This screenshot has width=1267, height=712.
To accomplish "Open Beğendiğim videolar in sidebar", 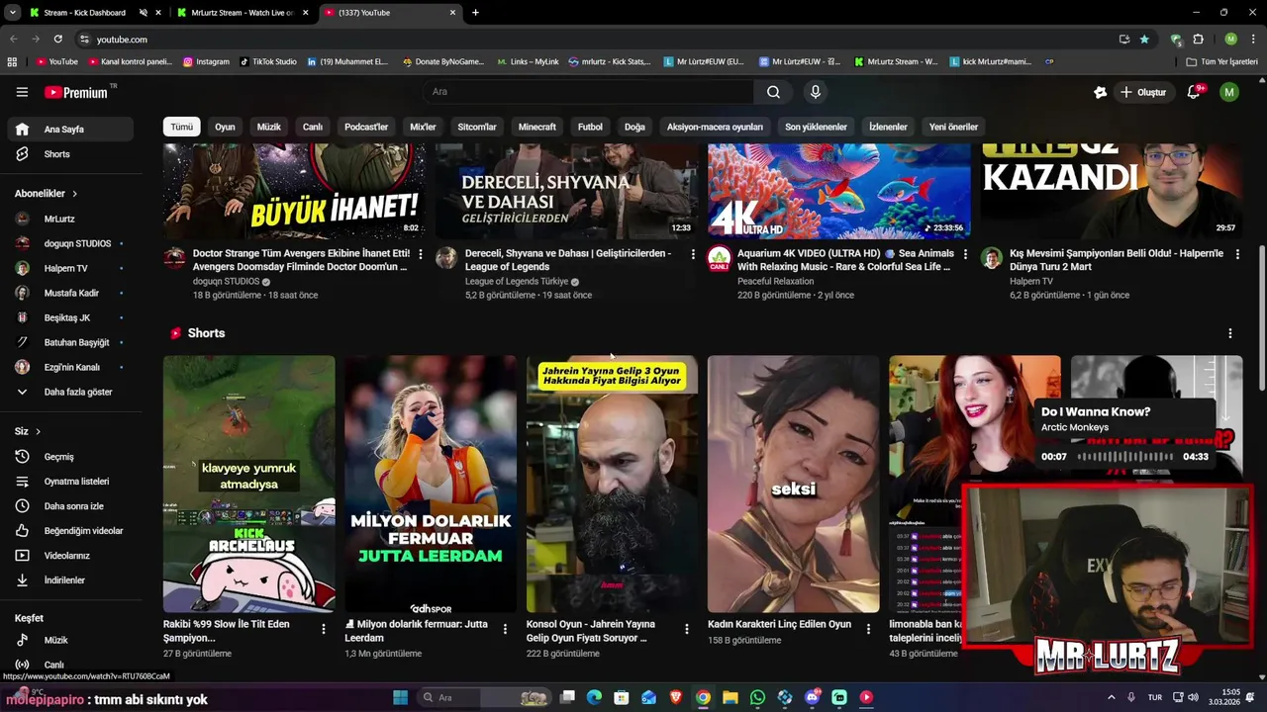I will coord(71,531).
